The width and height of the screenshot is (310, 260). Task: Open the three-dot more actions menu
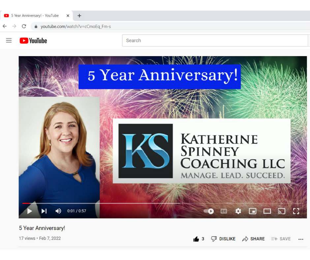tap(301, 239)
